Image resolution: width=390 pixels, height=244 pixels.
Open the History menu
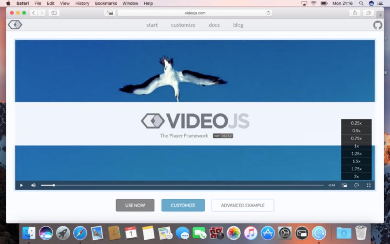click(x=82, y=4)
